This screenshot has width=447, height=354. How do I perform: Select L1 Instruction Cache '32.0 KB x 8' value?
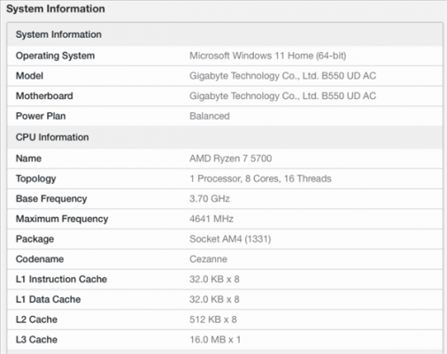214,279
